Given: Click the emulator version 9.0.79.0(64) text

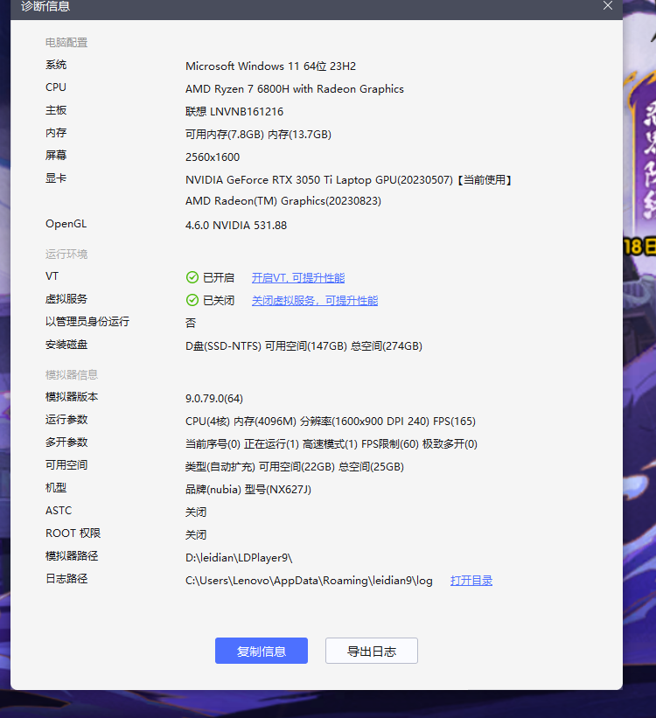Looking at the screenshot, I should (214, 398).
